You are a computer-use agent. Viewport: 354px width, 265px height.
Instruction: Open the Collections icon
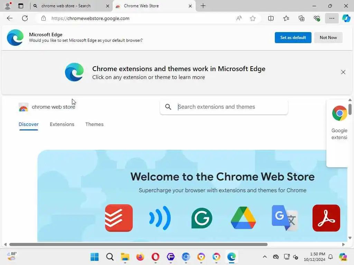click(301, 18)
